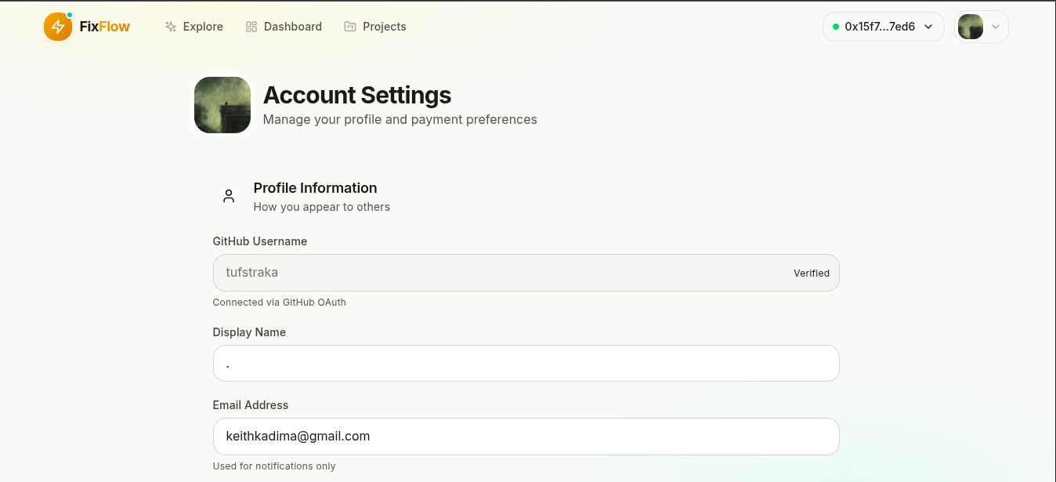
Task: Click the person icon beside Profile Information
Action: point(229,196)
